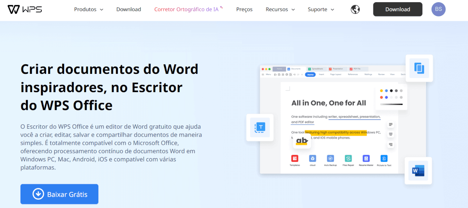Select the Mailings ribbon tab
The width and height of the screenshot is (468, 208).
368,75
